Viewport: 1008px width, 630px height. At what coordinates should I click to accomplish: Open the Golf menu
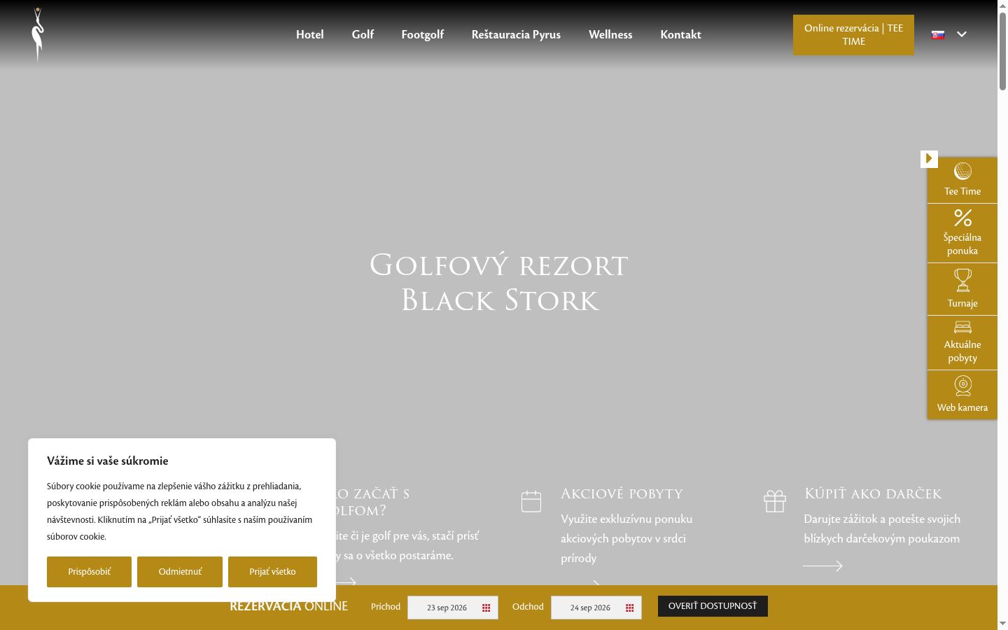point(363,34)
